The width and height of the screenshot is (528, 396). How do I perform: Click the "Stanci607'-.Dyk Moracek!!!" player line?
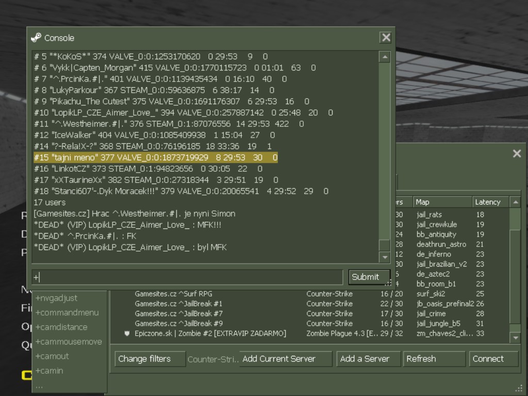click(181, 191)
